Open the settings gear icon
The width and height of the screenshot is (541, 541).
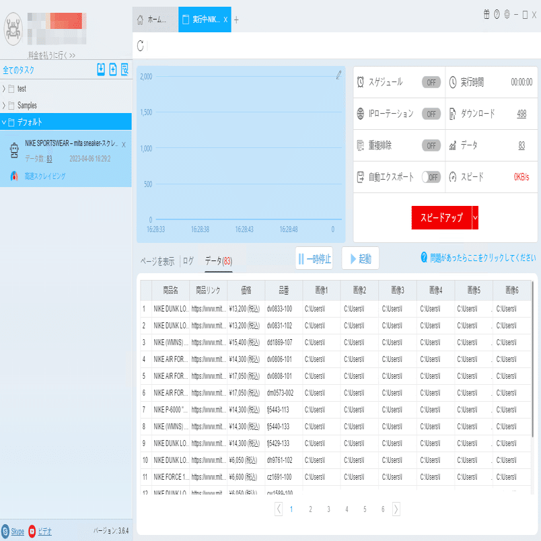pyautogui.click(x=507, y=15)
